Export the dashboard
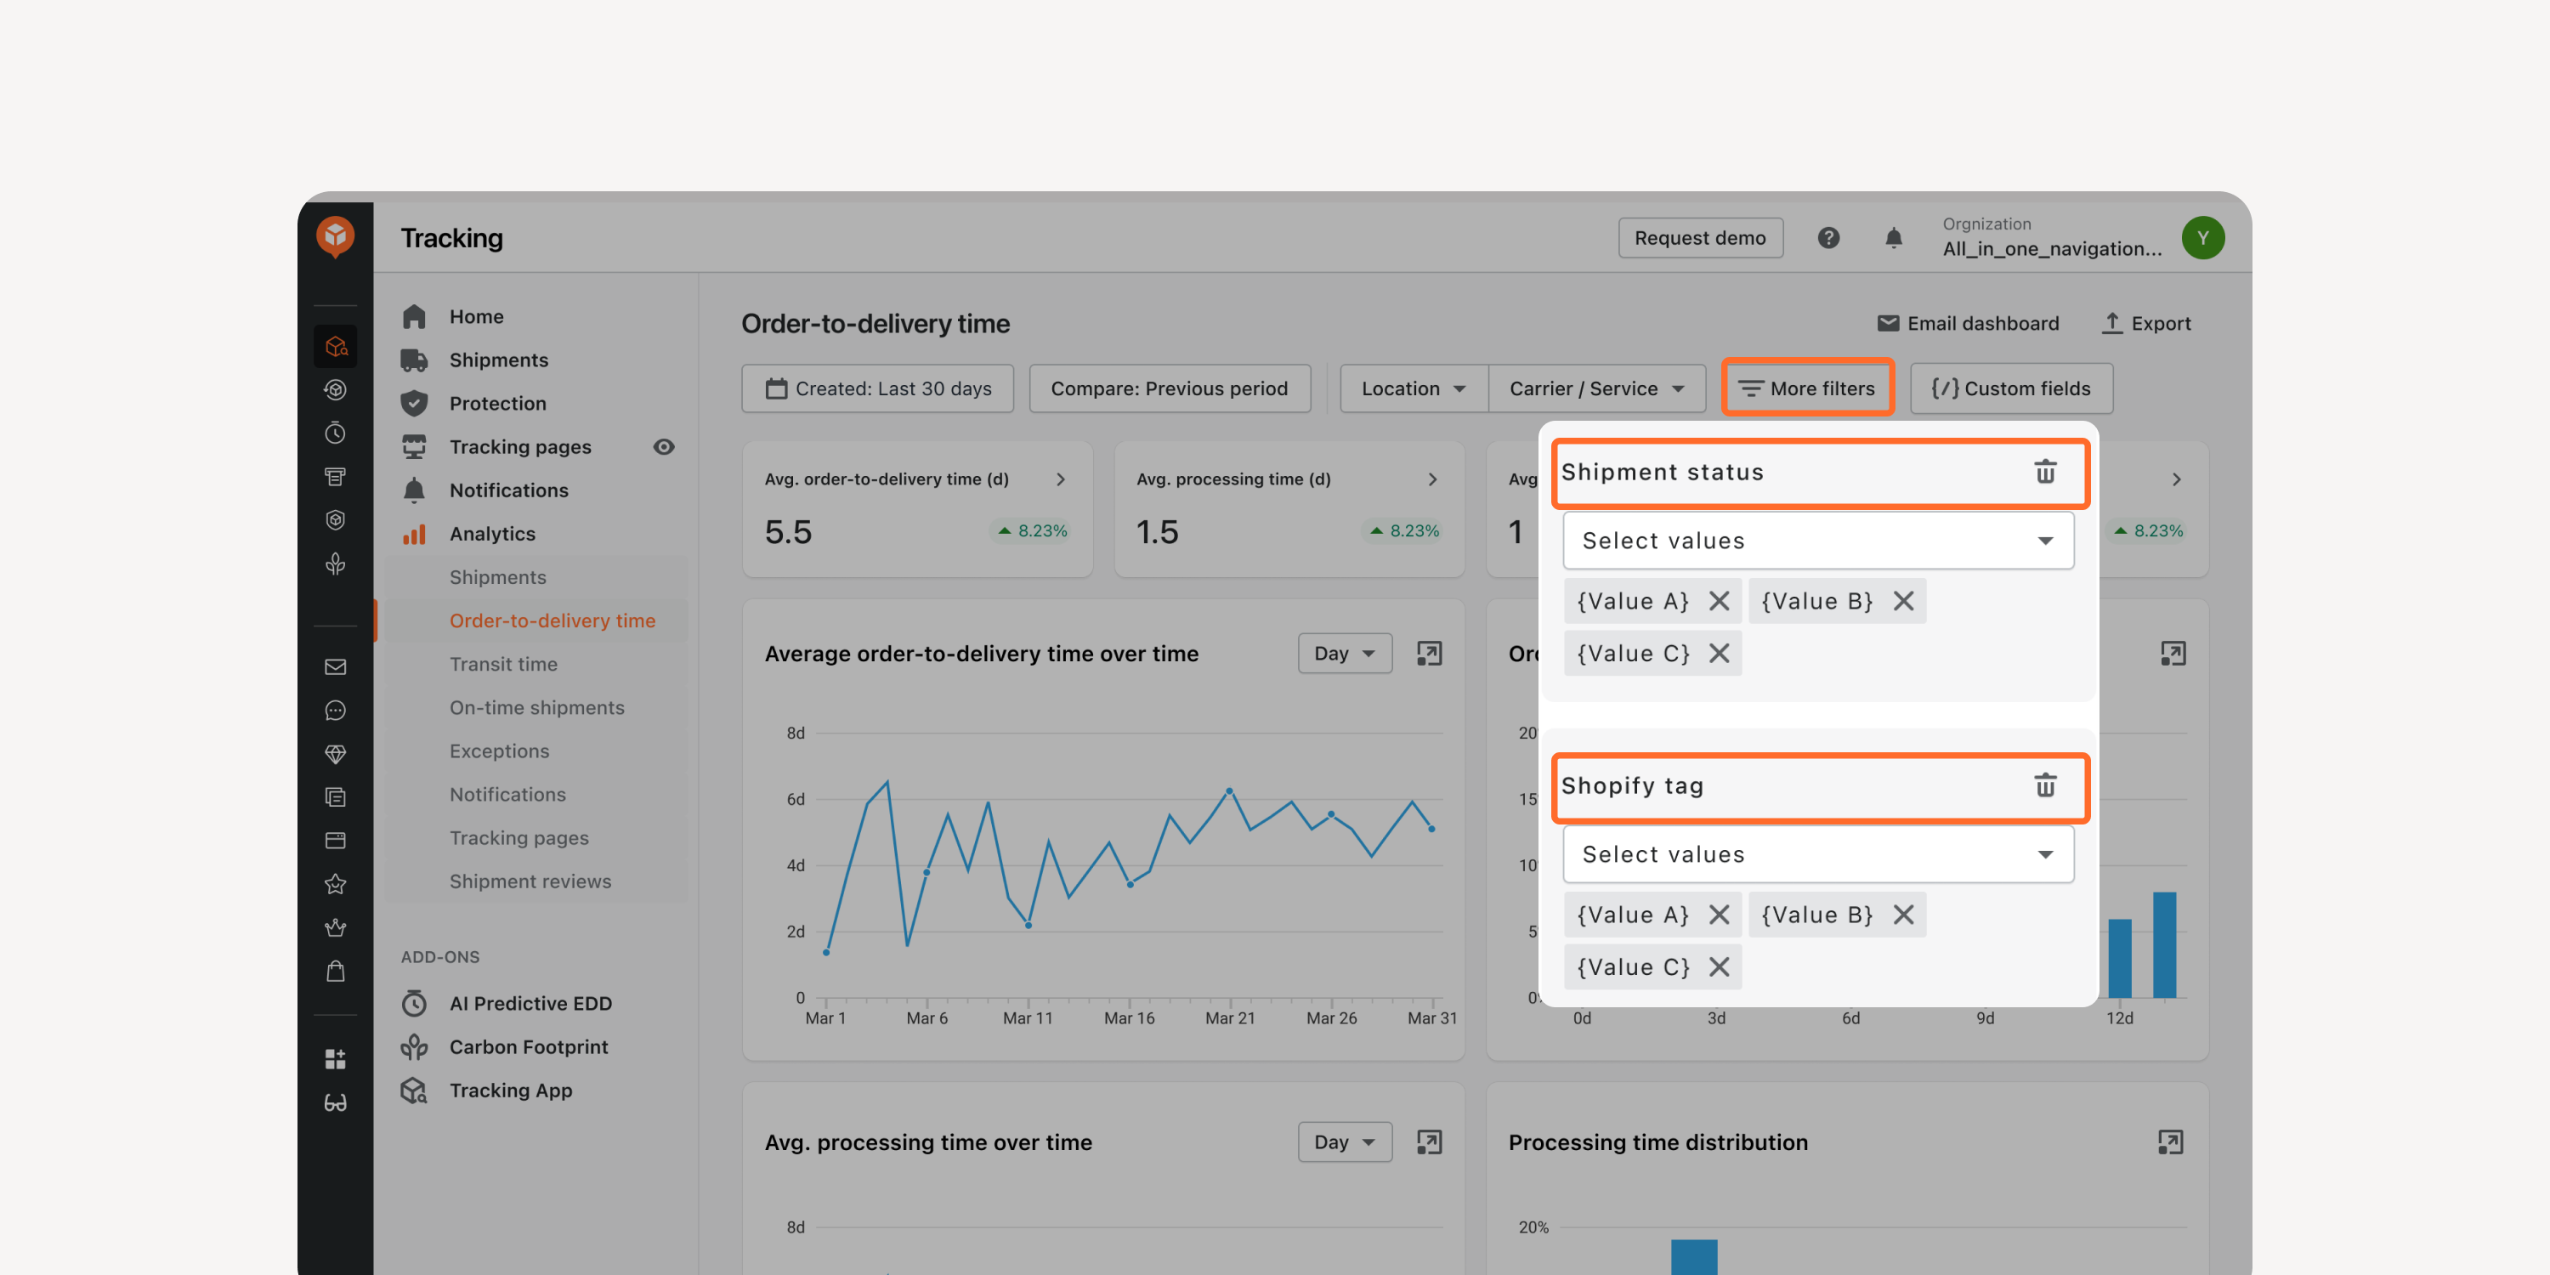Image resolution: width=2550 pixels, height=1275 pixels. (2146, 324)
